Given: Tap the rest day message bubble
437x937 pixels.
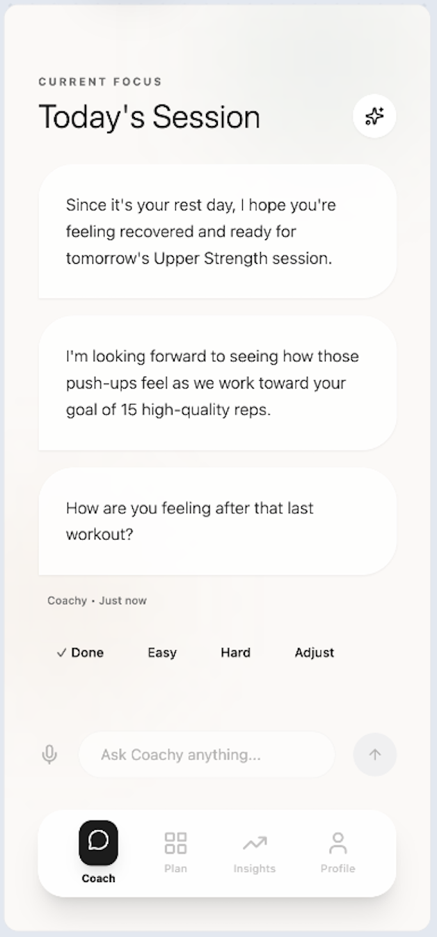Looking at the screenshot, I should coord(217,232).
